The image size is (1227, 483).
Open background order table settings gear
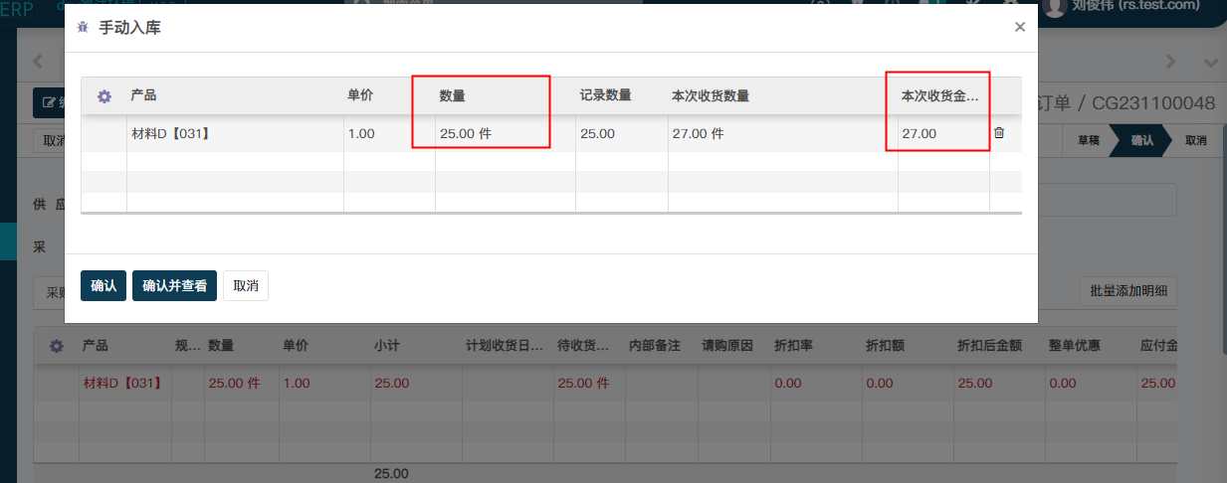[x=57, y=346]
